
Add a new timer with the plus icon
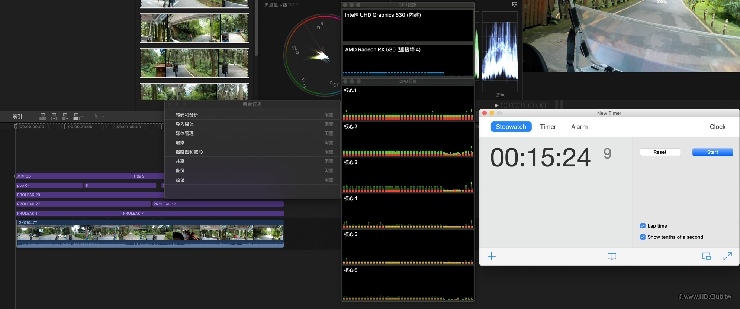coord(491,256)
